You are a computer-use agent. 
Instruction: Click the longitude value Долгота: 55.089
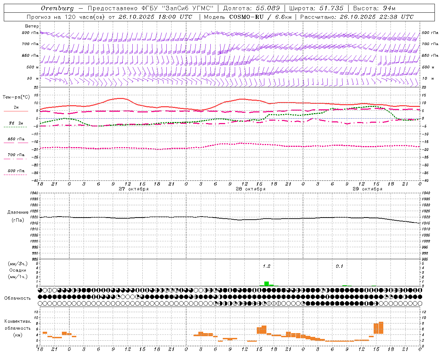click(252, 8)
